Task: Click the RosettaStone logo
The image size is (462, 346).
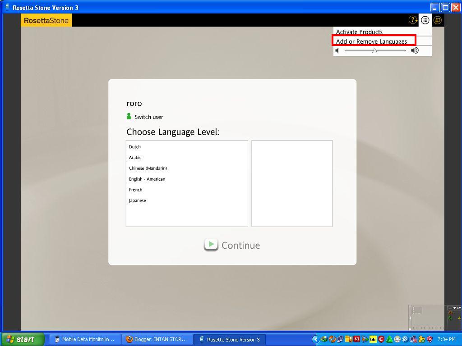Action: pos(46,20)
